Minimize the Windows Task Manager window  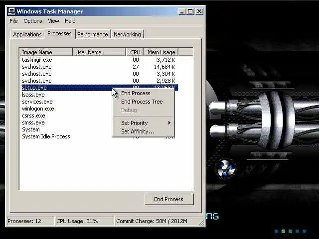coord(182,11)
